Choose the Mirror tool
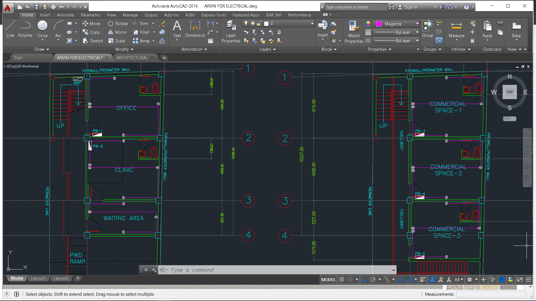The width and height of the screenshot is (536, 301). (x=118, y=32)
